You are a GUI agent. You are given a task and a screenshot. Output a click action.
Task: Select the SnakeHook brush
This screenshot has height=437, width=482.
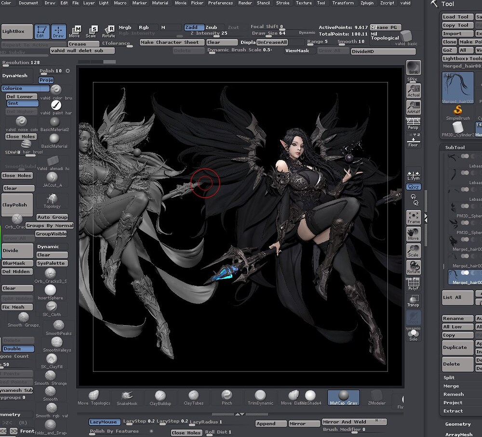[127, 398]
